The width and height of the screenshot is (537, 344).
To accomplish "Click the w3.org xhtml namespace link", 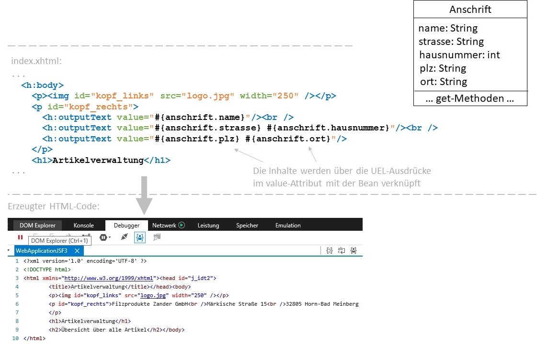I will point(108,278).
